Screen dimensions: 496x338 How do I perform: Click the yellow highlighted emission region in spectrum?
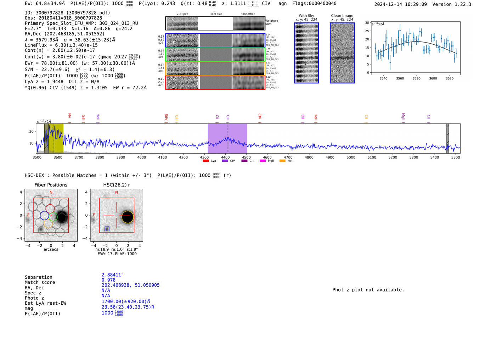[56, 138]
